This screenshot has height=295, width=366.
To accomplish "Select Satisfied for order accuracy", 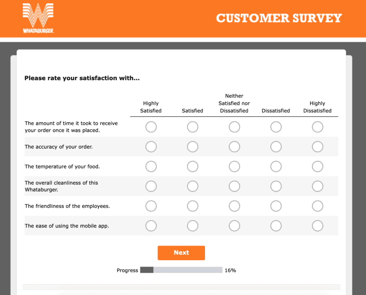I will pyautogui.click(x=193, y=147).
